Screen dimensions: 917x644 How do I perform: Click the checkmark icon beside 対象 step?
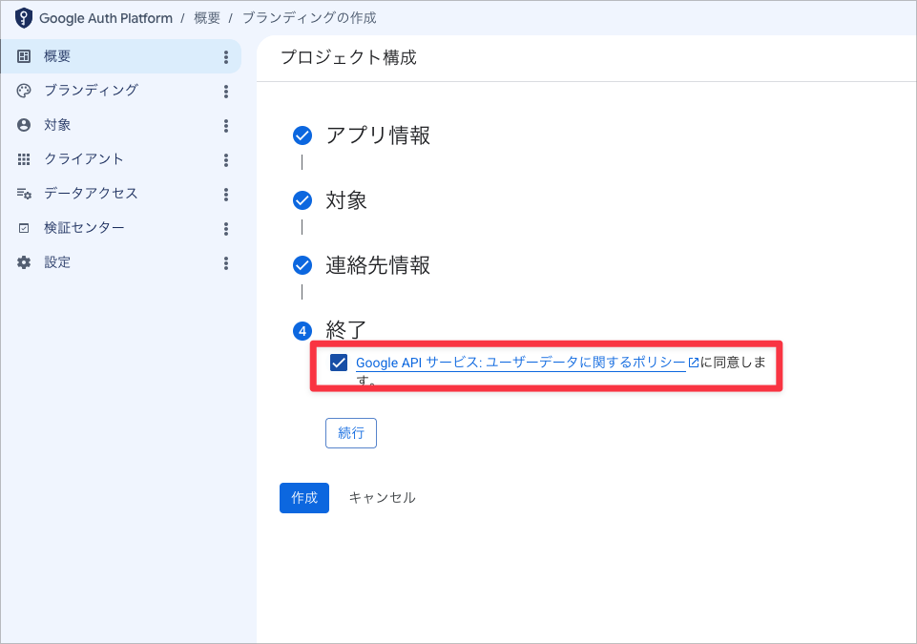tap(302, 200)
